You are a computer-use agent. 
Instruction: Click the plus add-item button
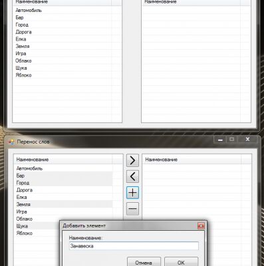coord(132,193)
